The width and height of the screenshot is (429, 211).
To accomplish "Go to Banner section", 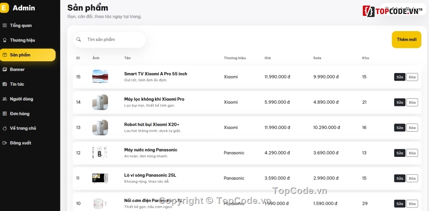I will point(28,69).
